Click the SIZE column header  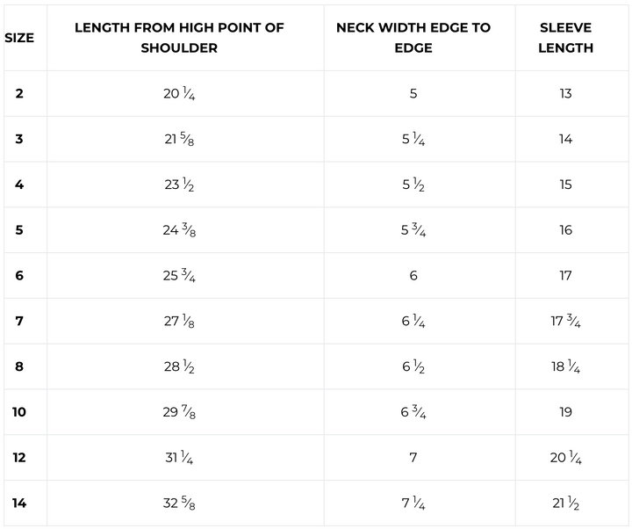pos(19,38)
